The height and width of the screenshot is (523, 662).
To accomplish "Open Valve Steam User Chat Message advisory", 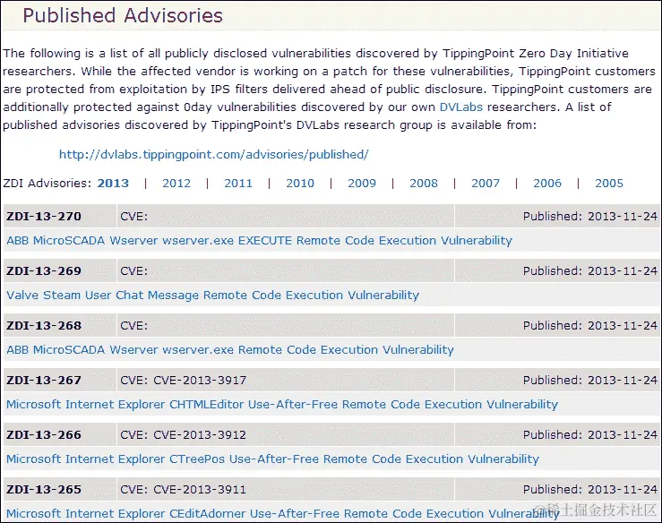I will 213,295.
